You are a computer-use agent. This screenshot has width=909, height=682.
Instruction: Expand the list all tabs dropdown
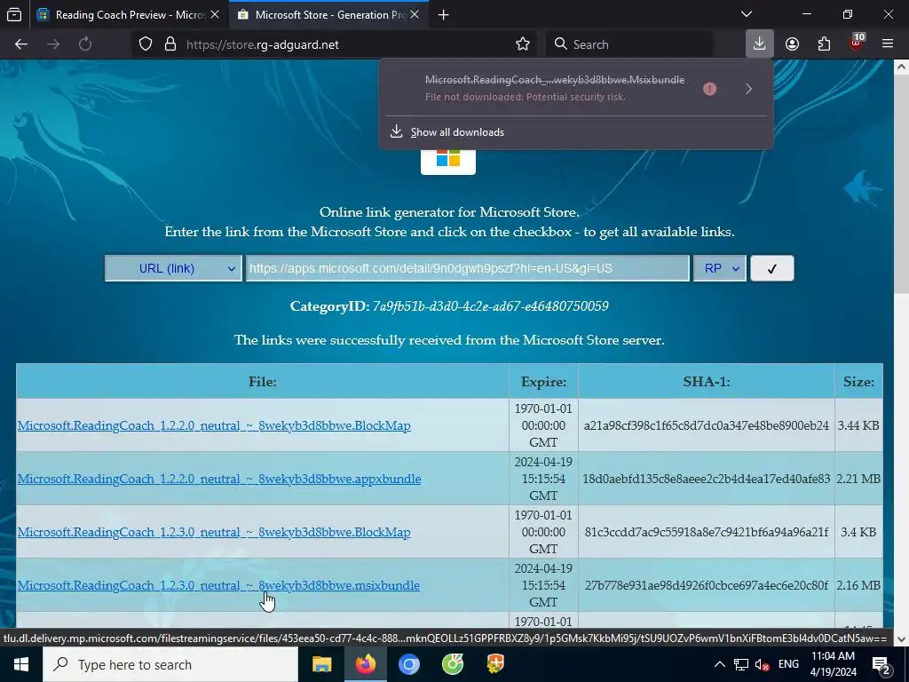747,14
